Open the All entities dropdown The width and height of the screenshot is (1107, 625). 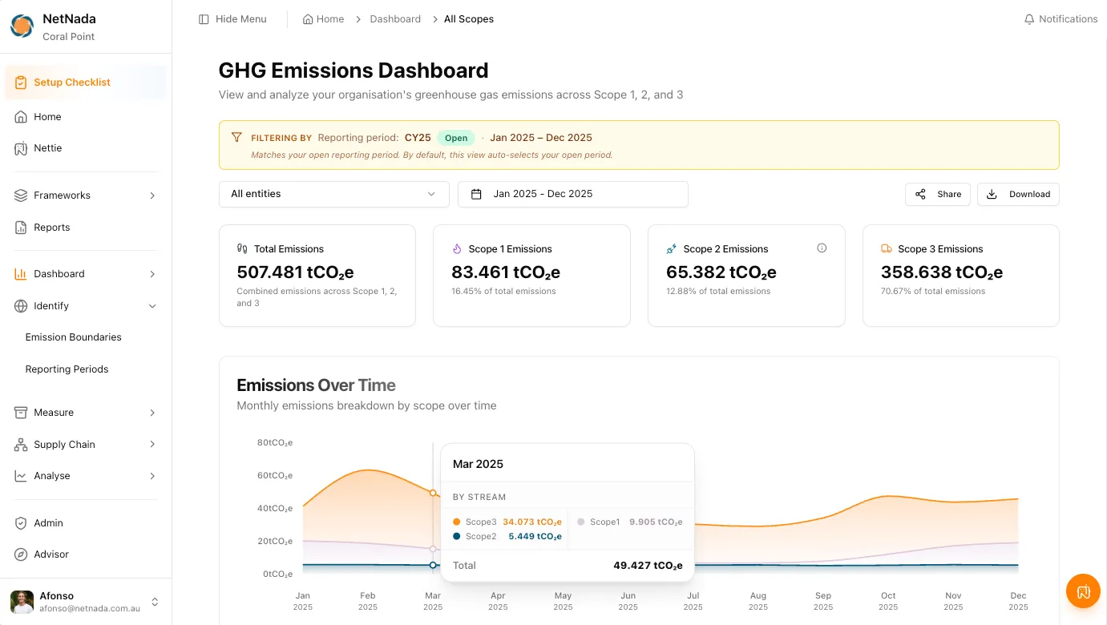(x=334, y=194)
